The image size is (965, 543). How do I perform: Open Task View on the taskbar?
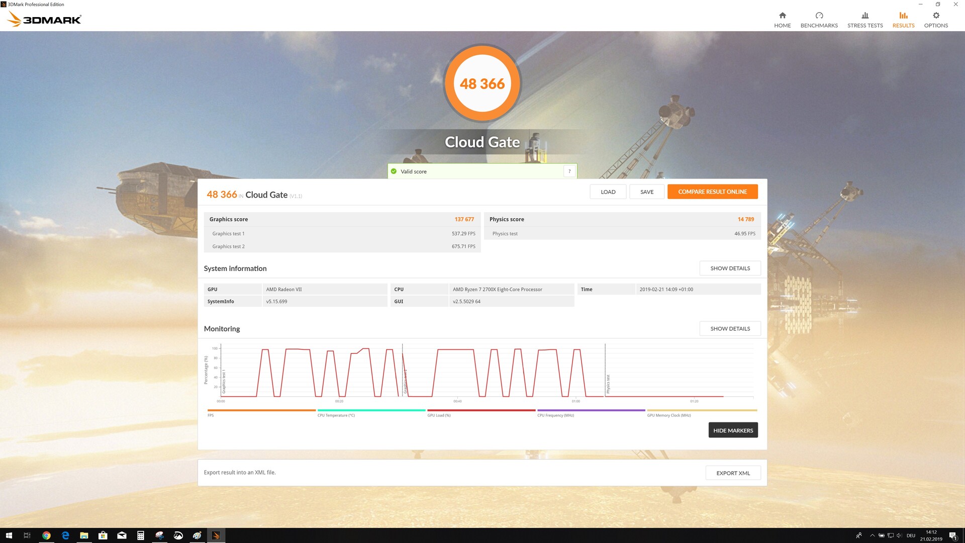tap(27, 535)
